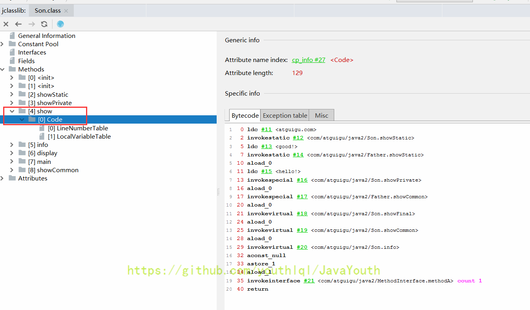
Task: Click the back navigation arrow icon
Action: click(x=18, y=24)
